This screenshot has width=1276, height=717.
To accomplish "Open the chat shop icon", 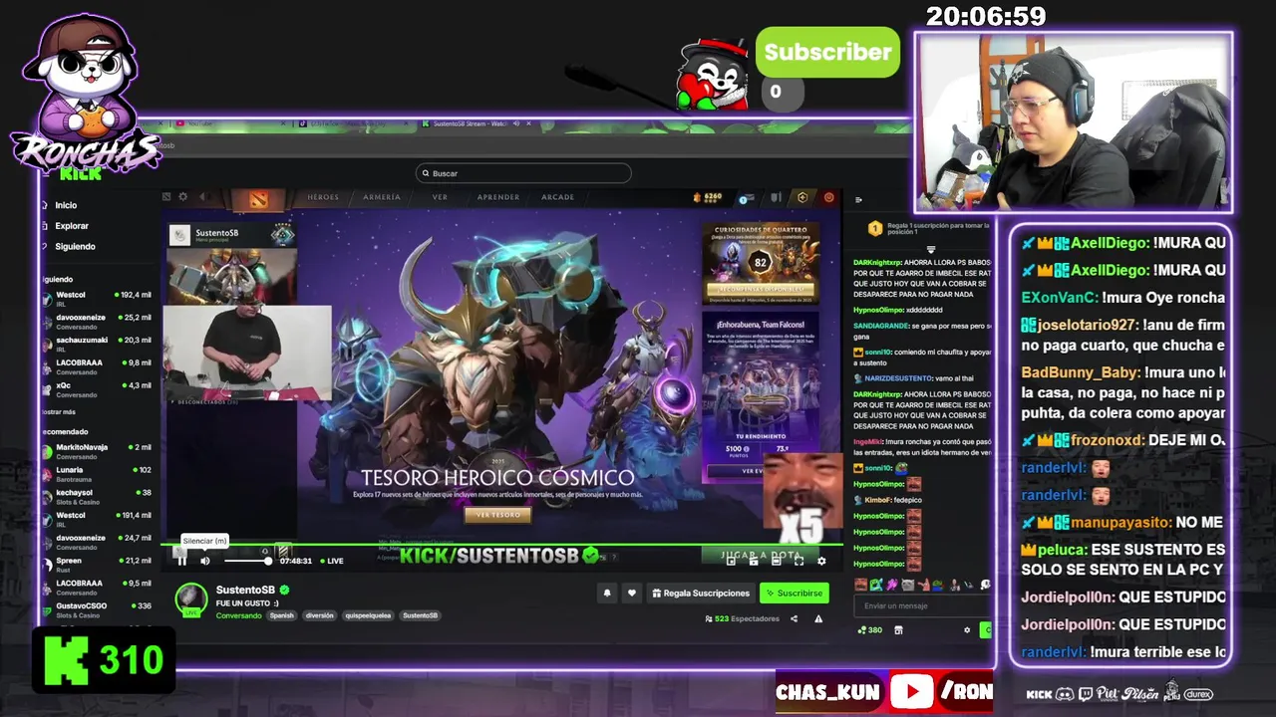I will pyautogui.click(x=898, y=629).
